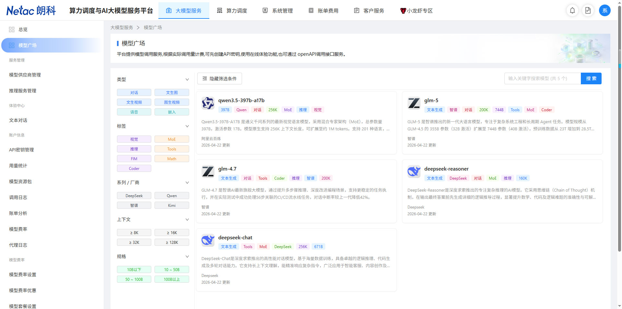
Task: Click the qwen3.5-397b-a17b model logo
Action: tap(208, 103)
